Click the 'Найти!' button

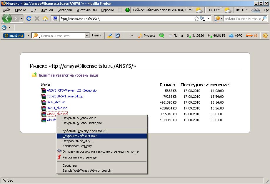[x=97, y=36]
